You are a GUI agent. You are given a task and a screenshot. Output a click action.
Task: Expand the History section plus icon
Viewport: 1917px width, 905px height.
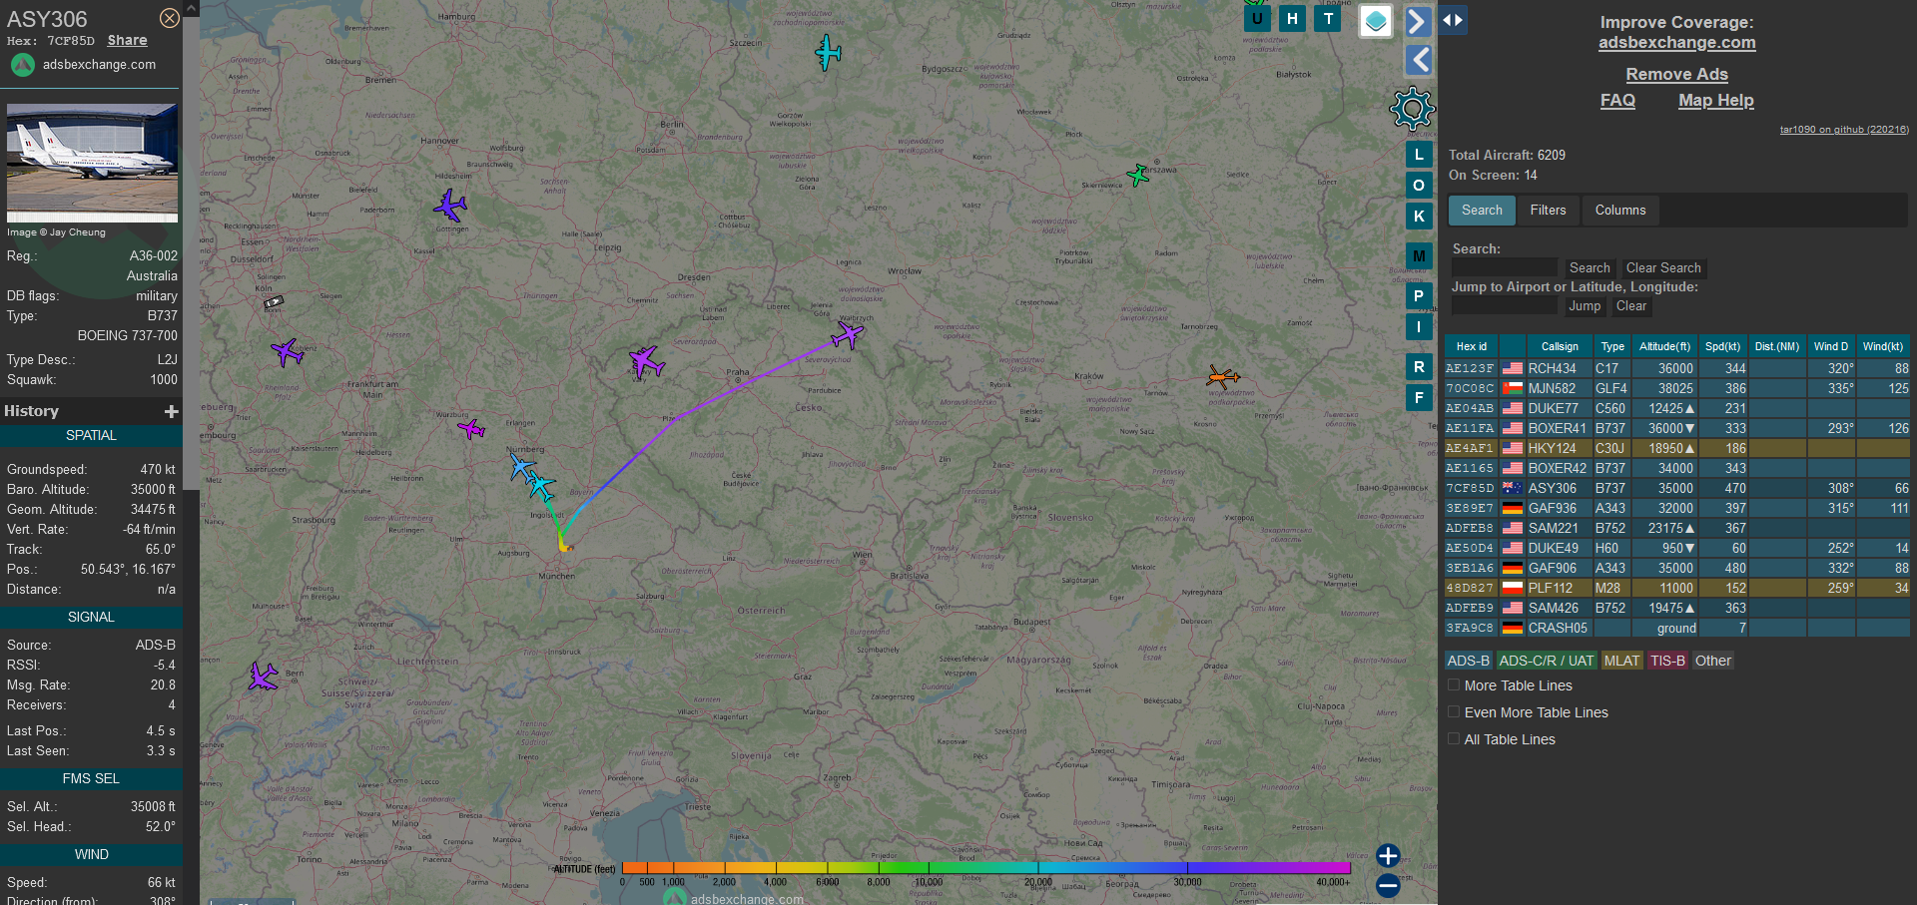click(x=172, y=411)
